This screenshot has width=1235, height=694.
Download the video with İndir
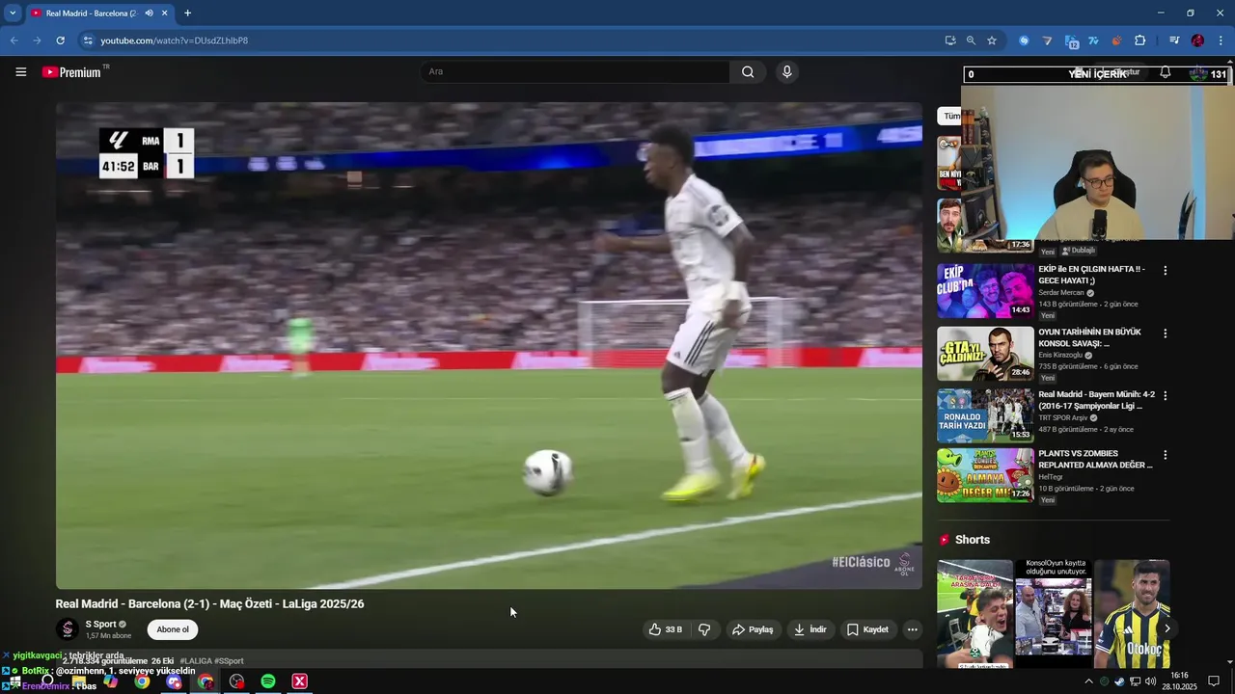810,629
